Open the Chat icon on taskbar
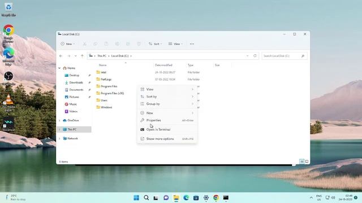The image size is (362, 203). [166, 198]
